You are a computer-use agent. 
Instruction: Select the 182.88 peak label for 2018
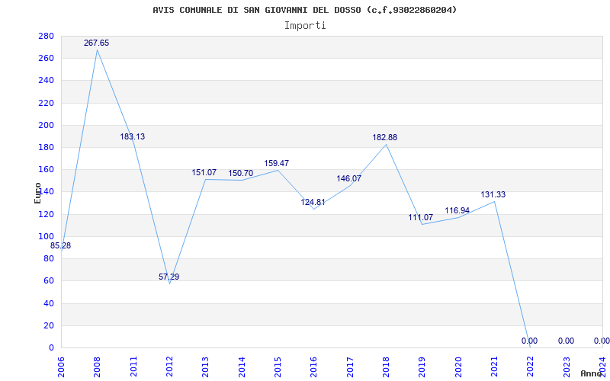[x=385, y=137]
